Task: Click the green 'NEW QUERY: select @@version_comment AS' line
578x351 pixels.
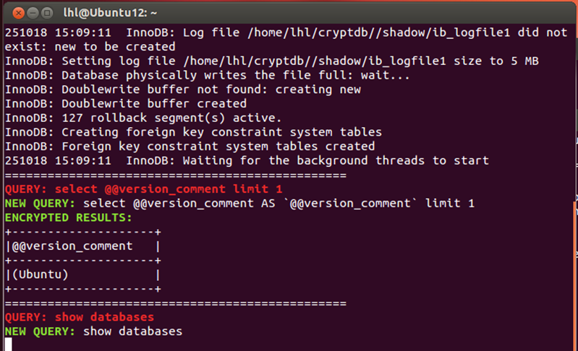Action: (x=239, y=204)
